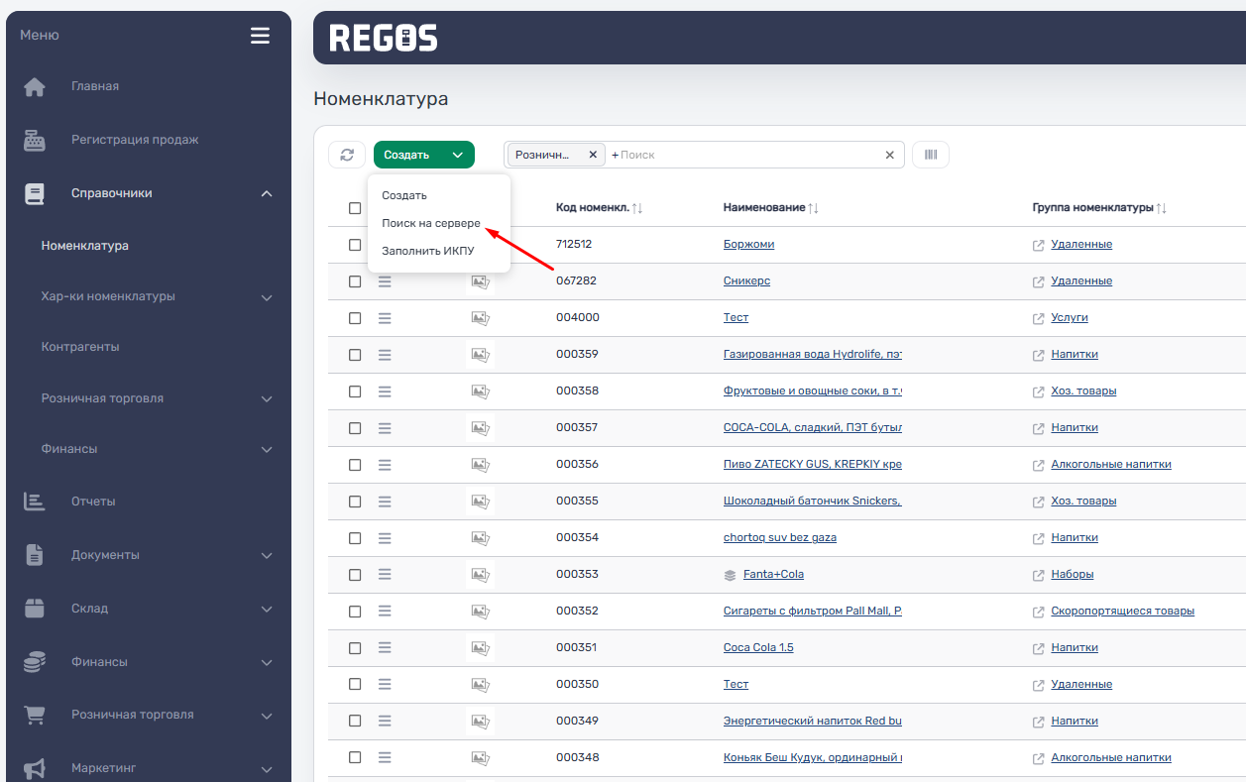The height and width of the screenshot is (782, 1246).
Task: Tick the select-all checkbox in header
Action: [x=355, y=208]
